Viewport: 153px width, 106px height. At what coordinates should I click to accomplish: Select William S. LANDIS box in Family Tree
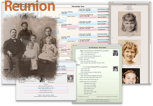point(103,22)
